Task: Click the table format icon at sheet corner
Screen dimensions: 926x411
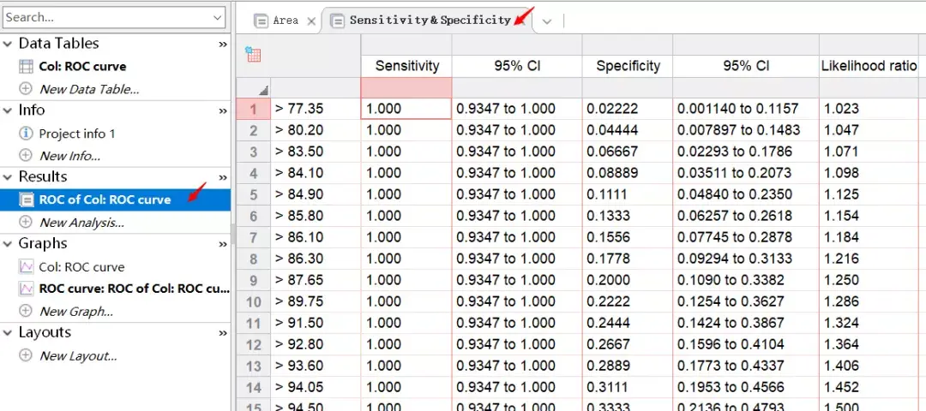Action: (x=253, y=55)
